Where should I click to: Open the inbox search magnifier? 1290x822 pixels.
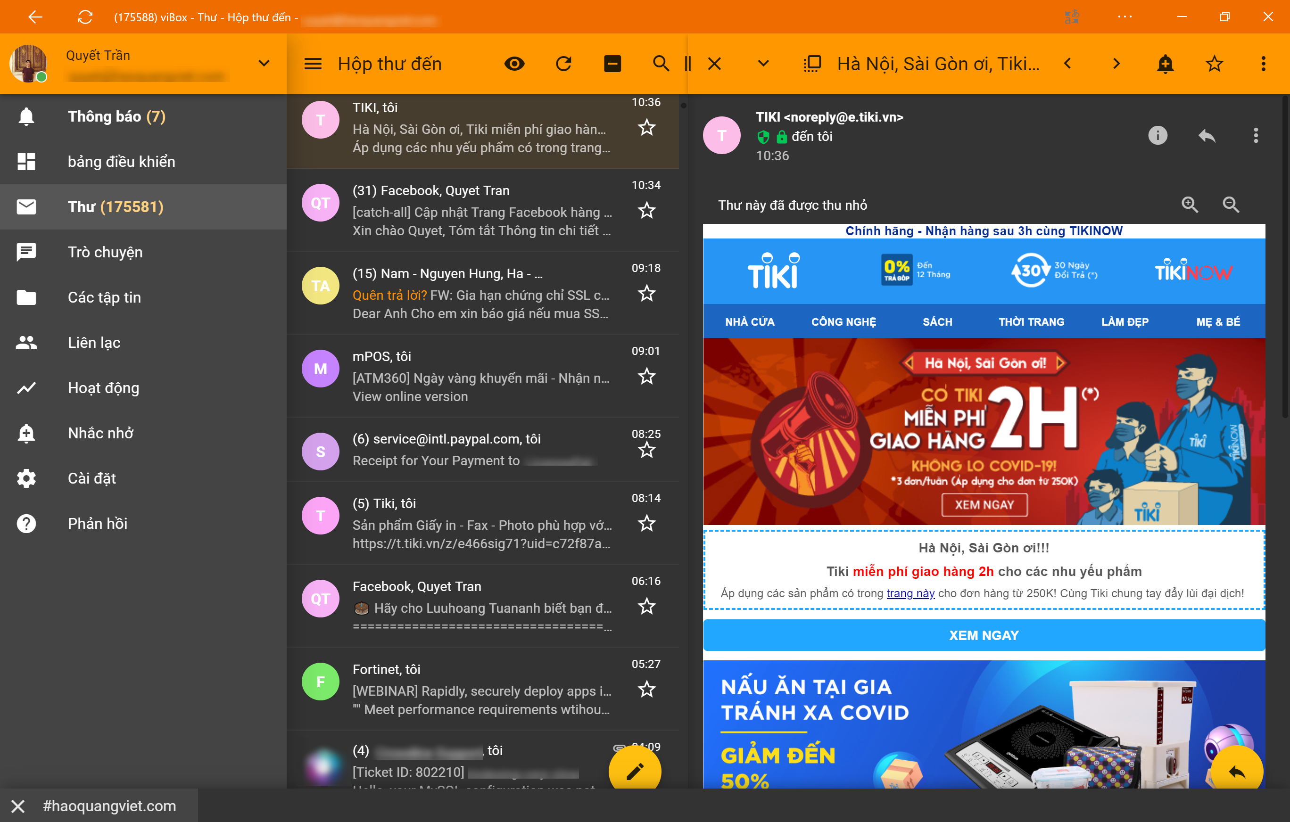(x=661, y=64)
